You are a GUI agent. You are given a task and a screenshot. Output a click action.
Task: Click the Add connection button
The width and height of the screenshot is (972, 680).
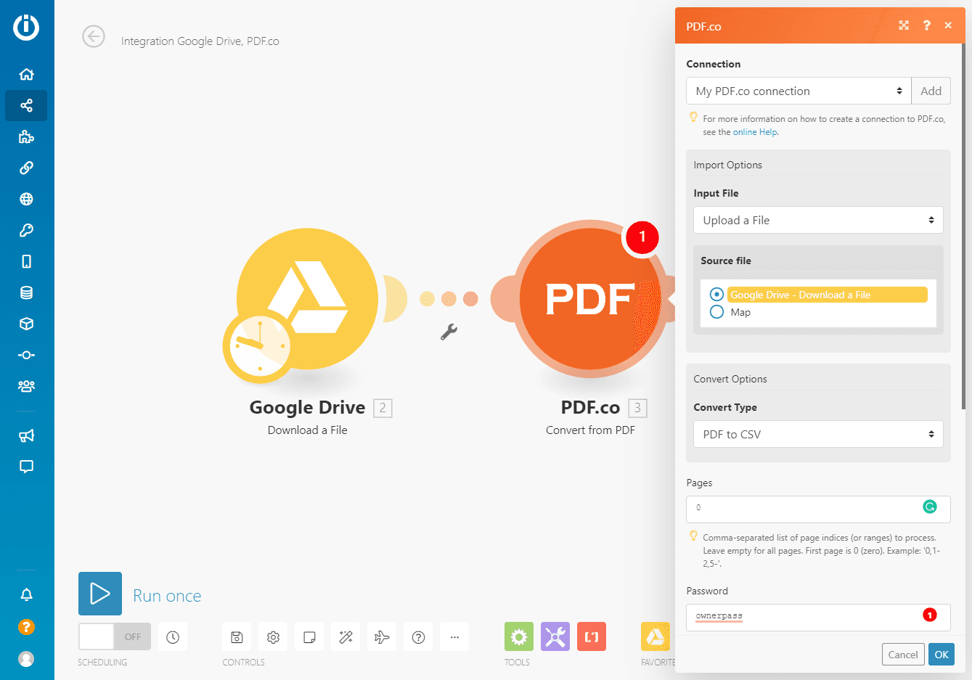tap(931, 91)
